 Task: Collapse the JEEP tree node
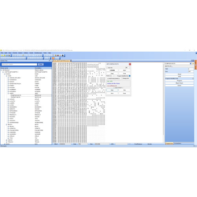click(8, 93)
